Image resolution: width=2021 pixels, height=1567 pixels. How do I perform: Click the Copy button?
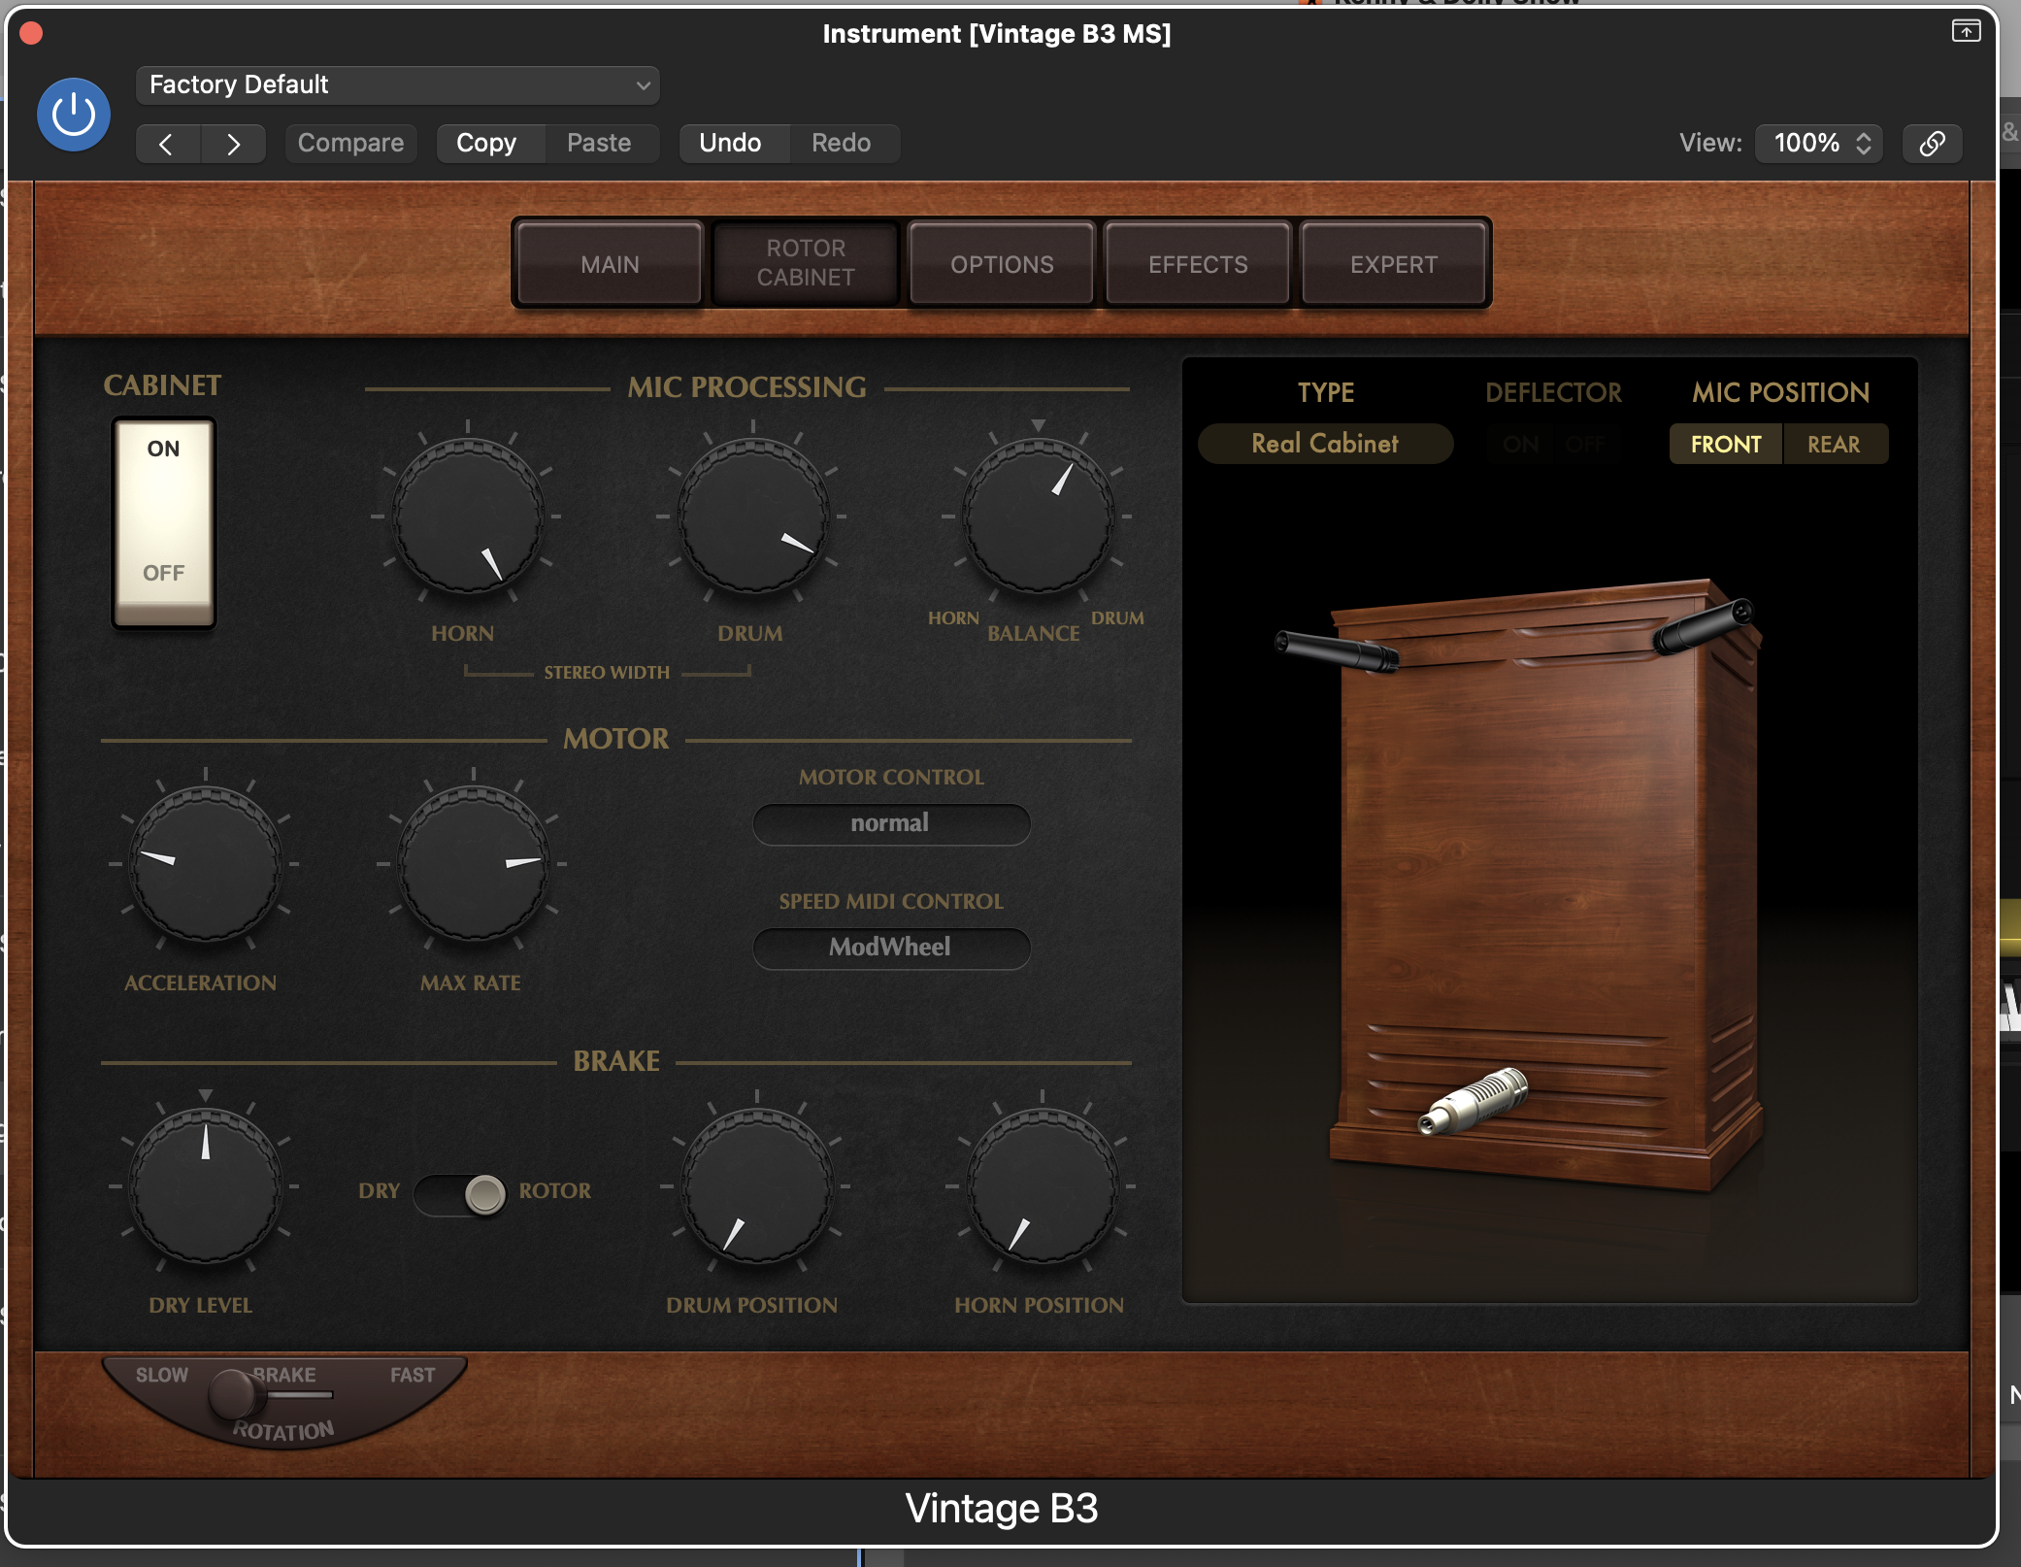[x=486, y=144]
